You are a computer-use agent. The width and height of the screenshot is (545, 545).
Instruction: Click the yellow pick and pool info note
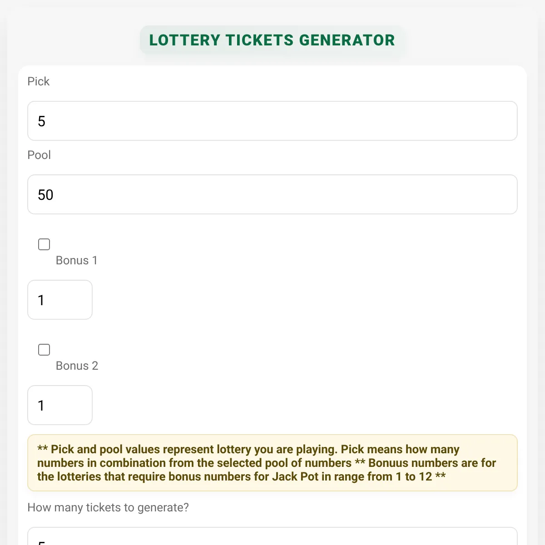[272, 463]
